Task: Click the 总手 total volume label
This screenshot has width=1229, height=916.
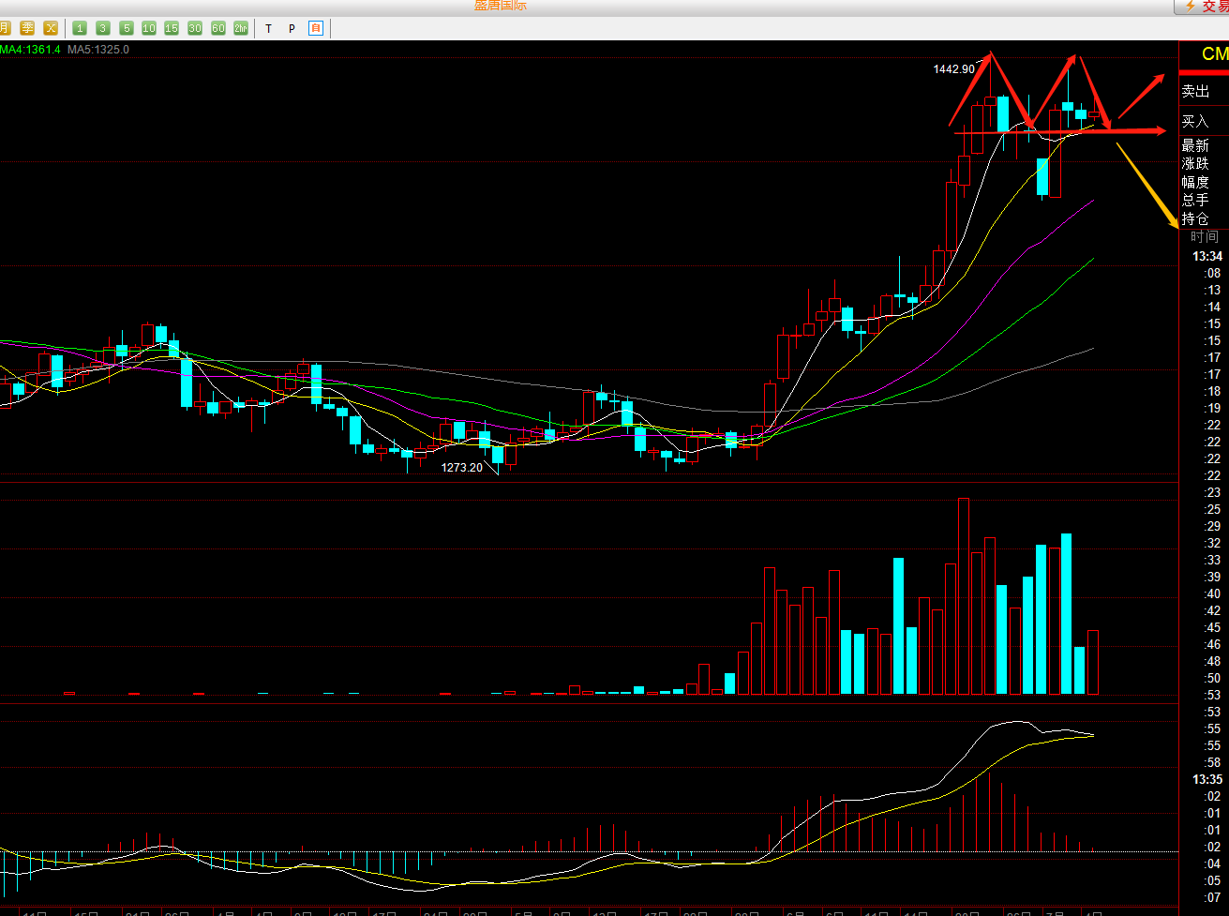Action: (1195, 200)
